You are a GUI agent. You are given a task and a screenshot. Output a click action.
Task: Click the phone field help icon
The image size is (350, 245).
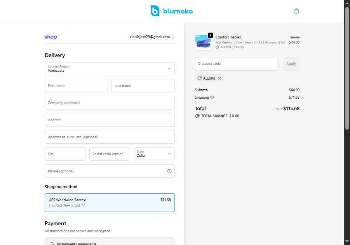(x=169, y=171)
